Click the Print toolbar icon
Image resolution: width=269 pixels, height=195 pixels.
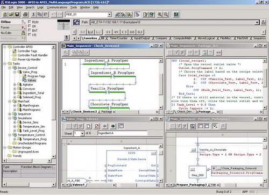point(25,15)
